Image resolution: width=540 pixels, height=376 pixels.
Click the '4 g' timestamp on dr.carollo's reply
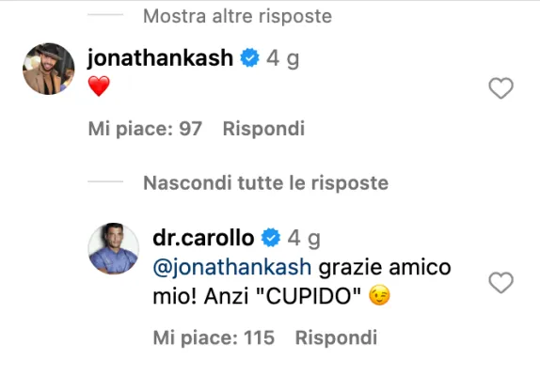[x=304, y=239]
